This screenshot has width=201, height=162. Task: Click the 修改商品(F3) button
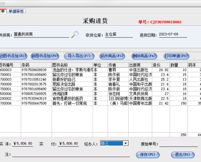coord(112,56)
